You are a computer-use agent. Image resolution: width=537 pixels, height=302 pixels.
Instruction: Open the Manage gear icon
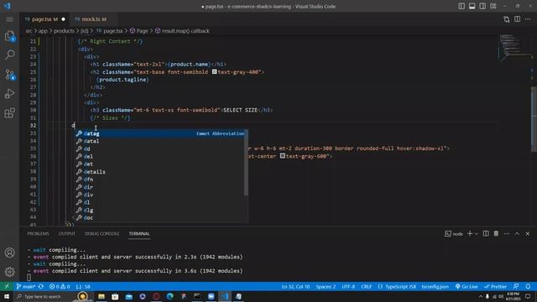coord(9,272)
